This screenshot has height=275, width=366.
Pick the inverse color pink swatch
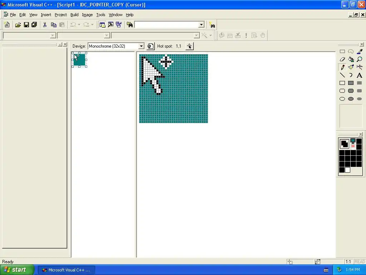353,146
